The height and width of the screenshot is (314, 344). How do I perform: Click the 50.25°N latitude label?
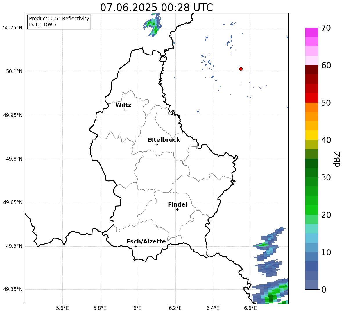tap(13, 28)
